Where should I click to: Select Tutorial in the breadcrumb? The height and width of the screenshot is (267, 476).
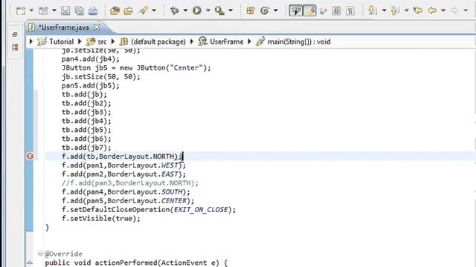click(61, 42)
